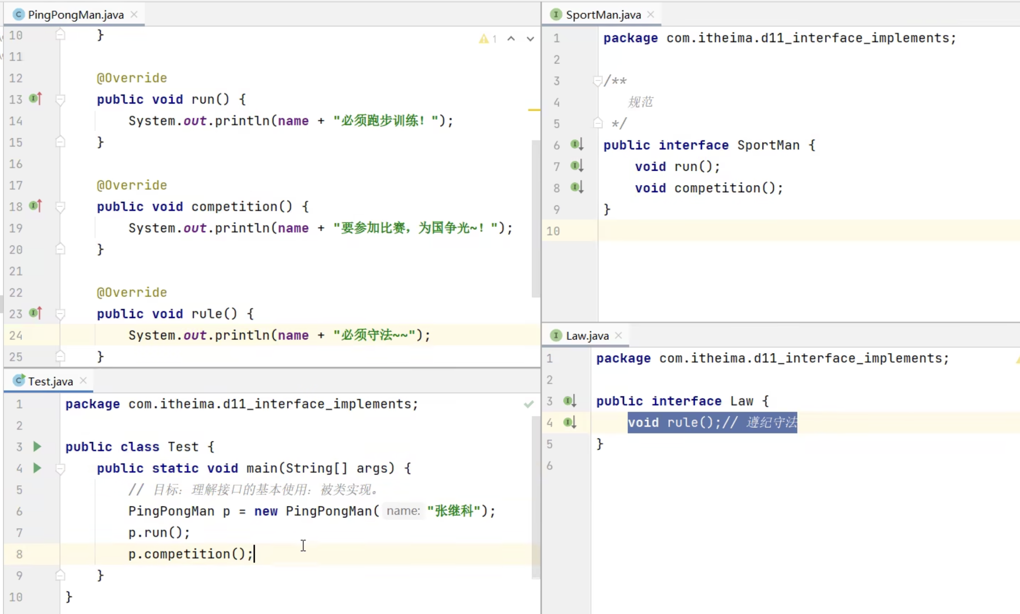Click fold end marker at PingPongMan line 15
The image size is (1020, 614).
(60, 142)
